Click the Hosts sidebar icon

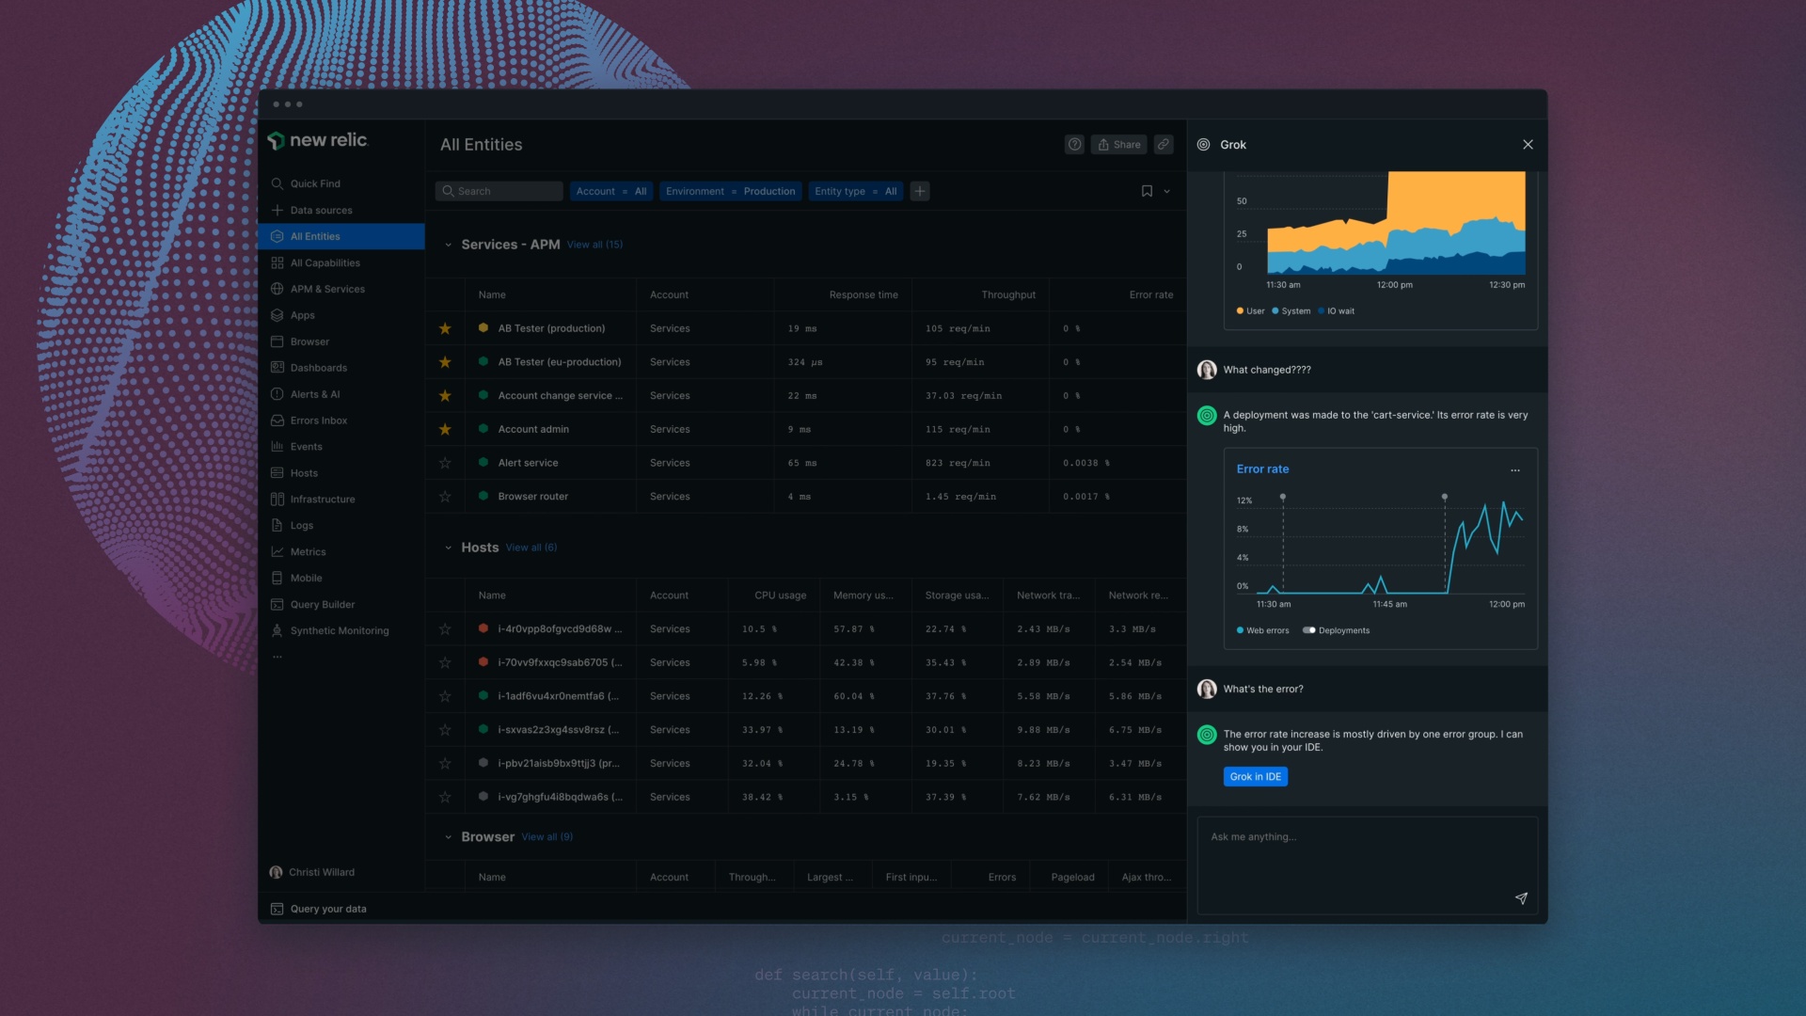click(277, 473)
